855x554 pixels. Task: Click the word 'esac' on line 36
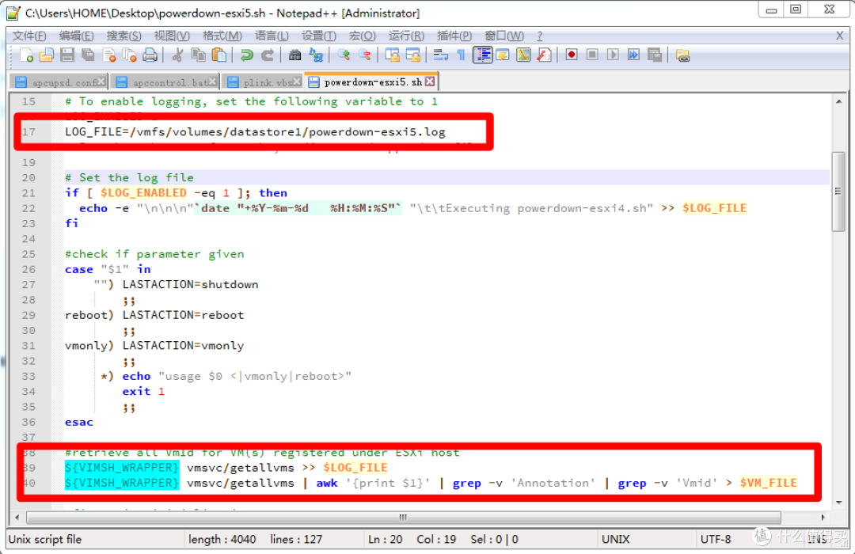79,422
